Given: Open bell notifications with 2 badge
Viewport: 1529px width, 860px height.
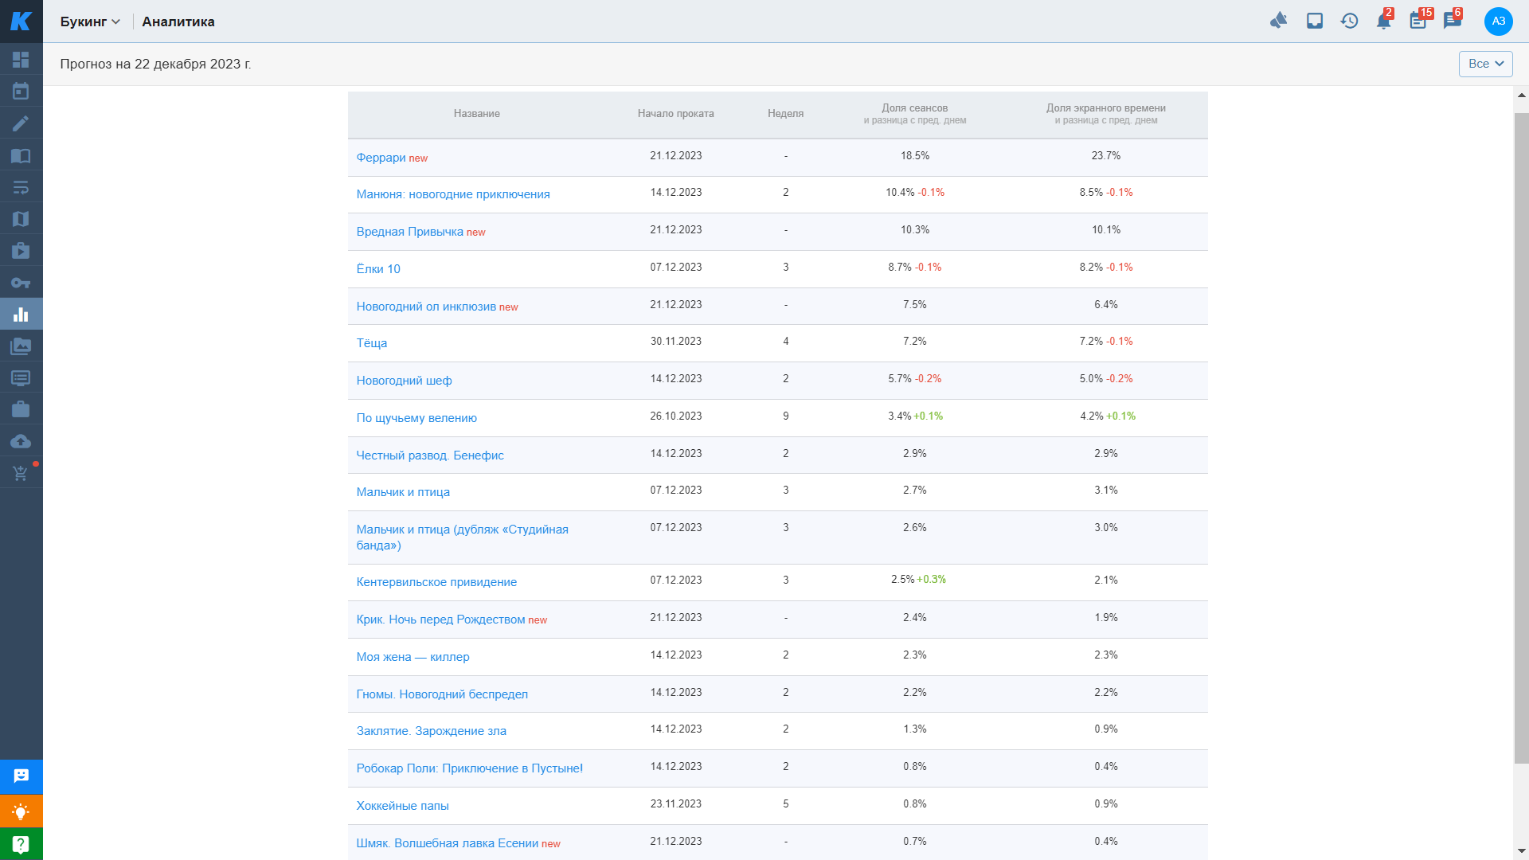Looking at the screenshot, I should (x=1384, y=21).
